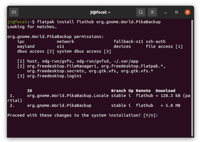
Task: Click the 'ssh-auth' permission text
Action: [156, 41]
